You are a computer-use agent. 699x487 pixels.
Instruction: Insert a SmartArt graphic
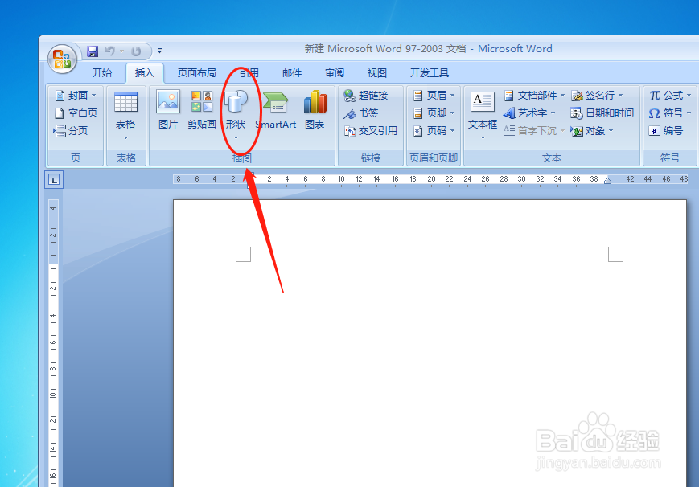(276, 110)
